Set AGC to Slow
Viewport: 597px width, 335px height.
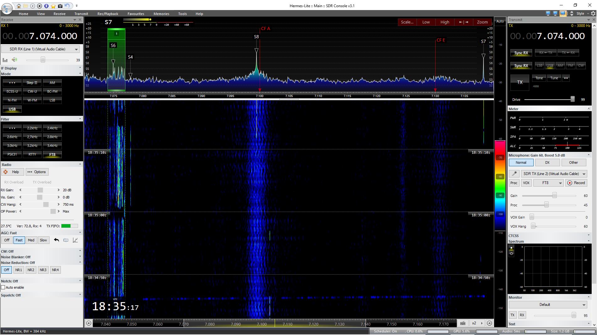(43, 240)
